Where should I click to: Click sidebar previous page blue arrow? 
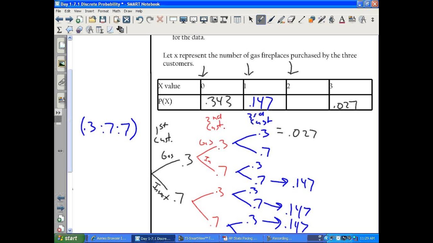click(x=60, y=198)
